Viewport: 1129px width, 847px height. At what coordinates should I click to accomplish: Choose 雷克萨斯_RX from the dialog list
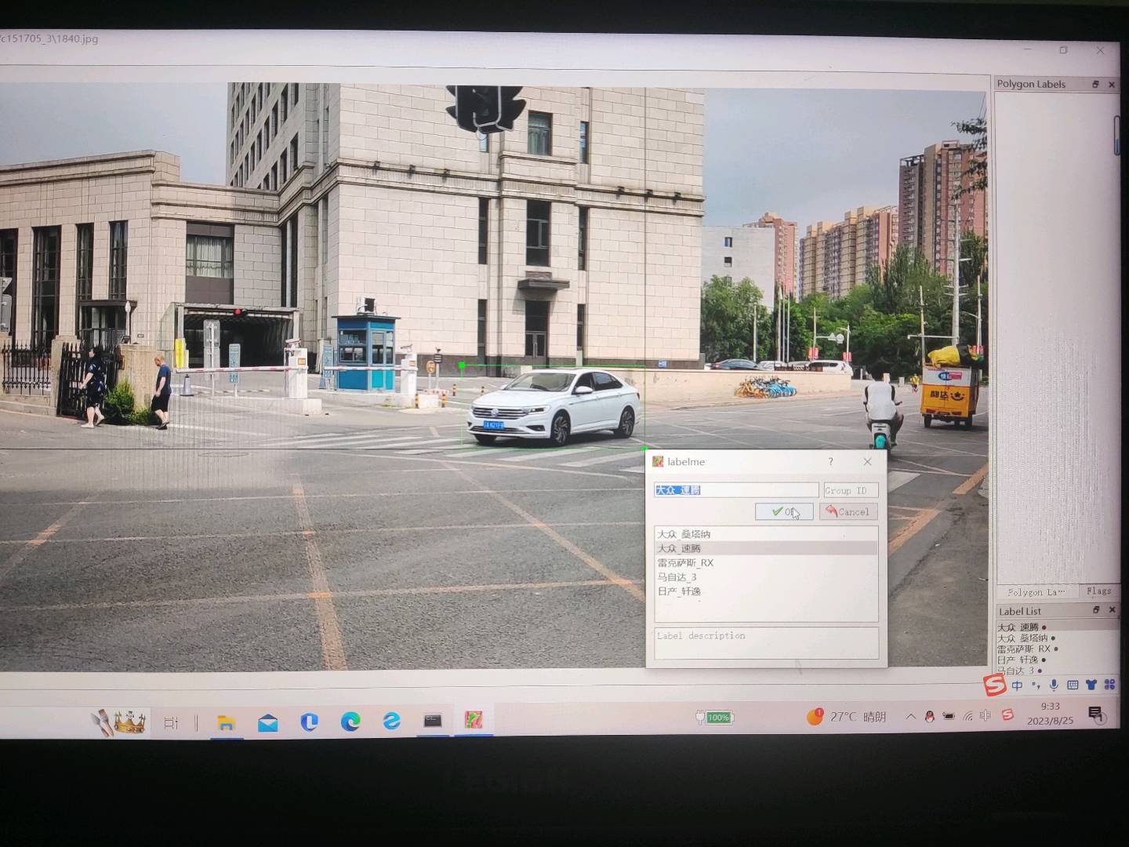coord(686,563)
